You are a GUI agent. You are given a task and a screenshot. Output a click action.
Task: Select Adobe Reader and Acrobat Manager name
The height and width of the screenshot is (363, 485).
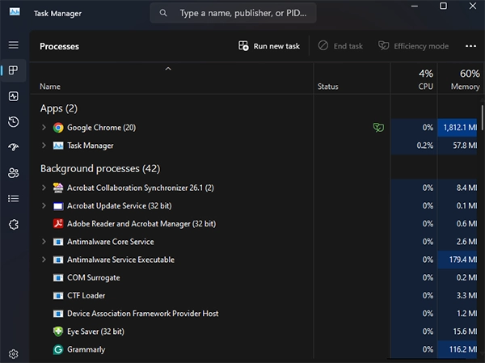(141, 224)
